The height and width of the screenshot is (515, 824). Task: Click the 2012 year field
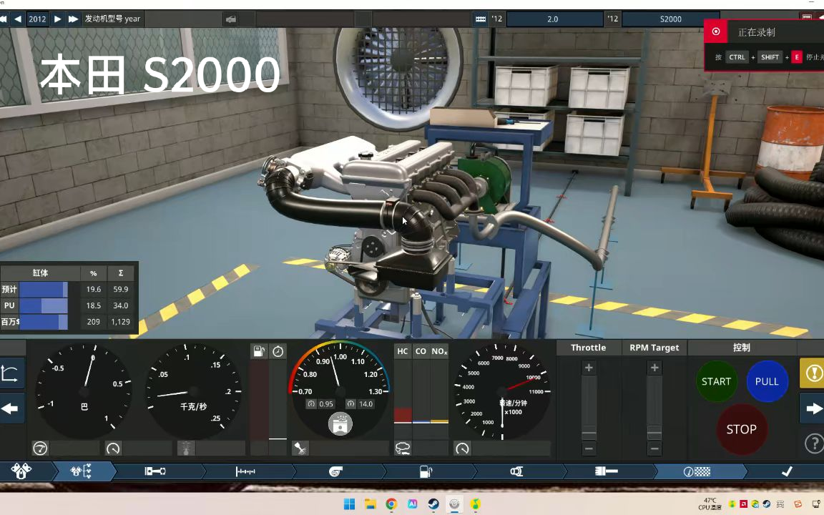coord(37,19)
